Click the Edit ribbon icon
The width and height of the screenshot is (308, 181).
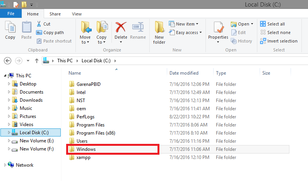point(234,32)
